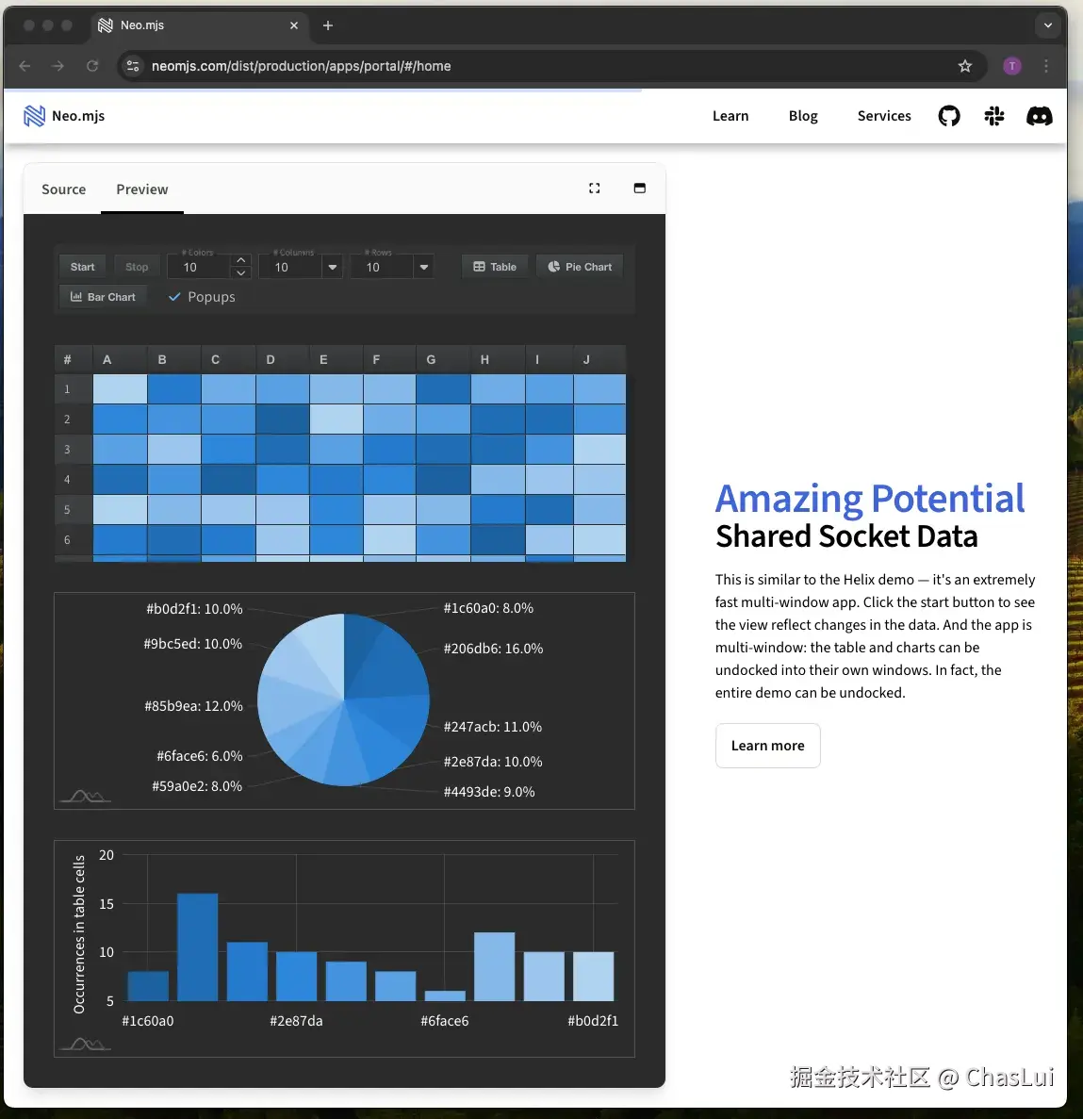Click the address bar URL

pyautogui.click(x=301, y=66)
